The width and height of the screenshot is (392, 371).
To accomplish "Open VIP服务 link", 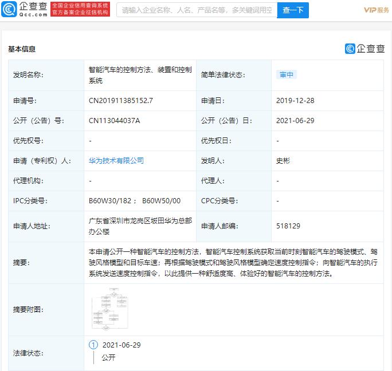I will [x=377, y=10].
